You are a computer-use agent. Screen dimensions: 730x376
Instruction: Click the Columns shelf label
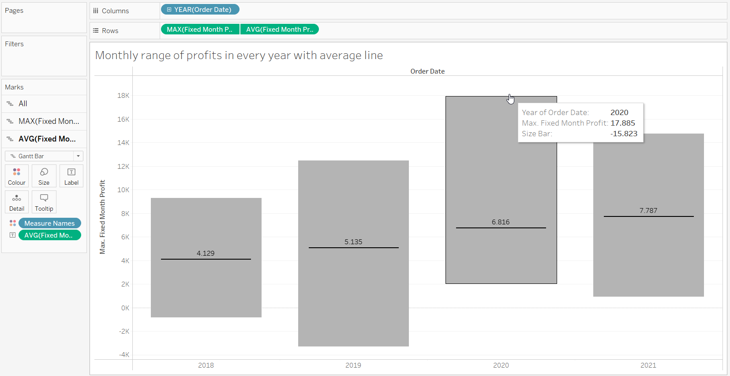coord(115,11)
